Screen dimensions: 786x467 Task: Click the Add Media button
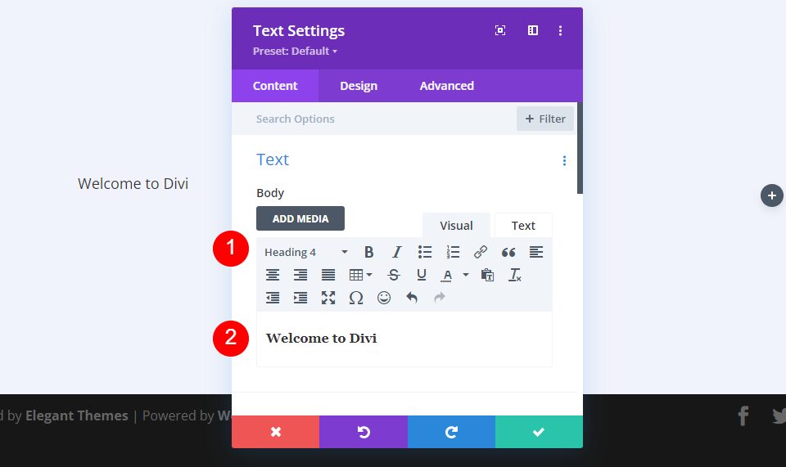pyautogui.click(x=300, y=218)
